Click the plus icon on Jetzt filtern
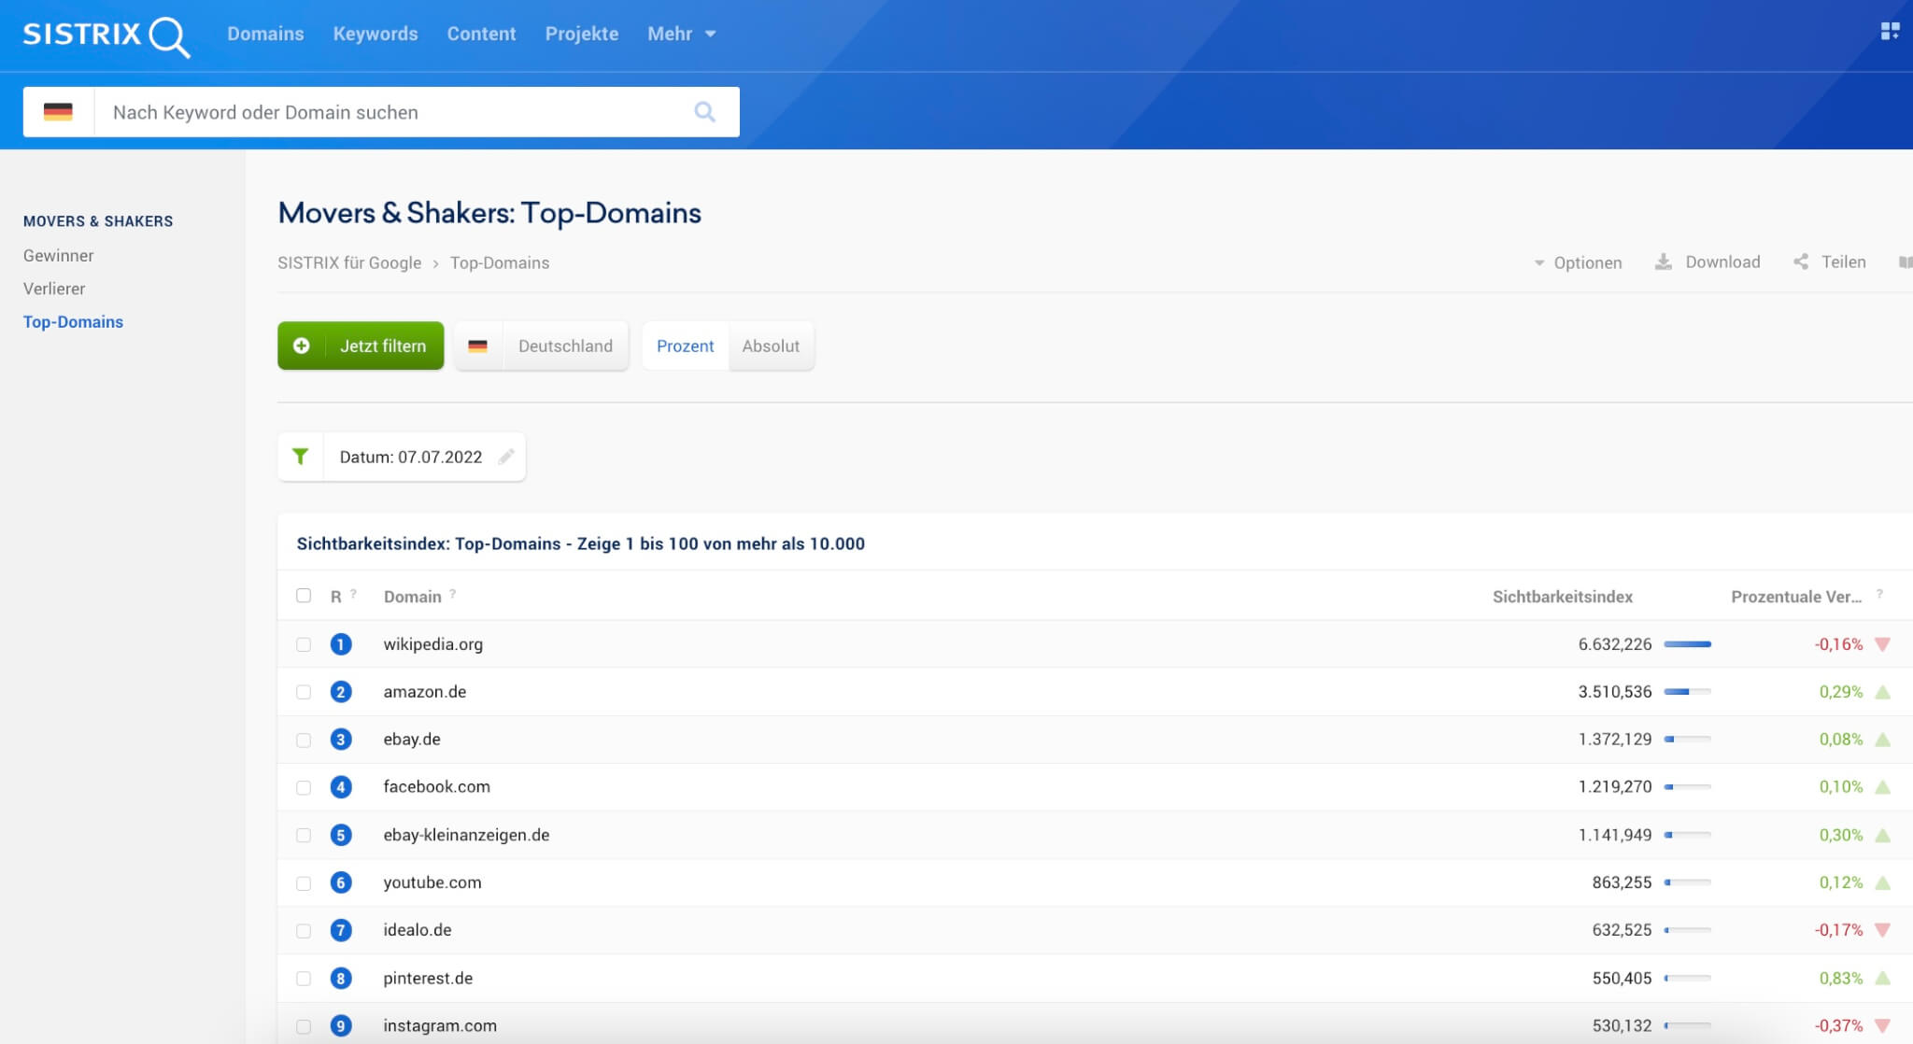This screenshot has height=1044, width=1913. [x=302, y=346]
